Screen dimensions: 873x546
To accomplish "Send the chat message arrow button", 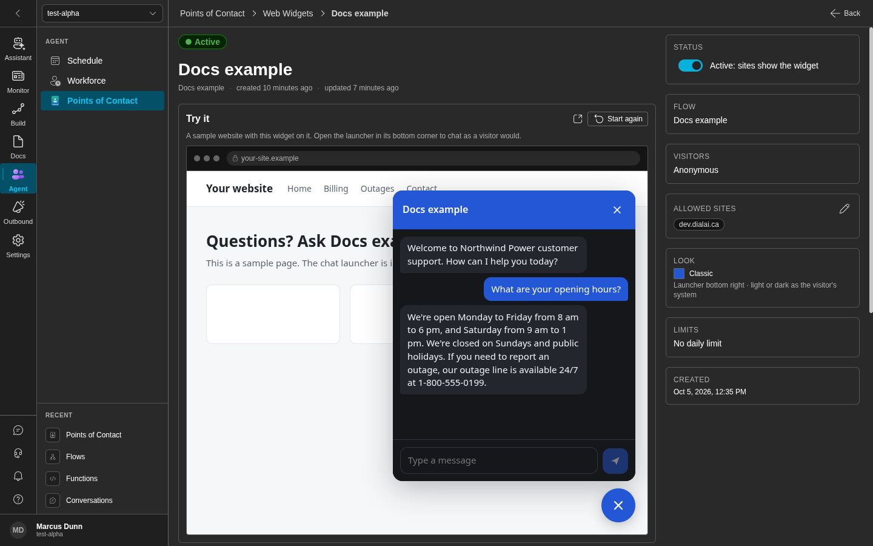I will pyautogui.click(x=615, y=461).
